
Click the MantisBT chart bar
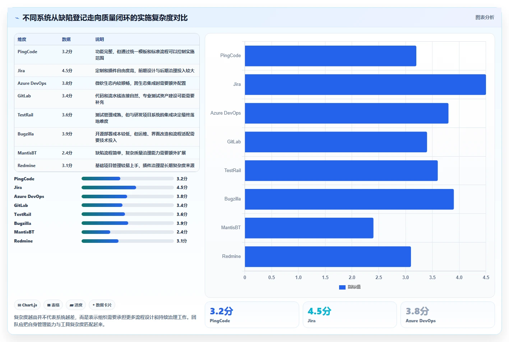click(x=309, y=228)
